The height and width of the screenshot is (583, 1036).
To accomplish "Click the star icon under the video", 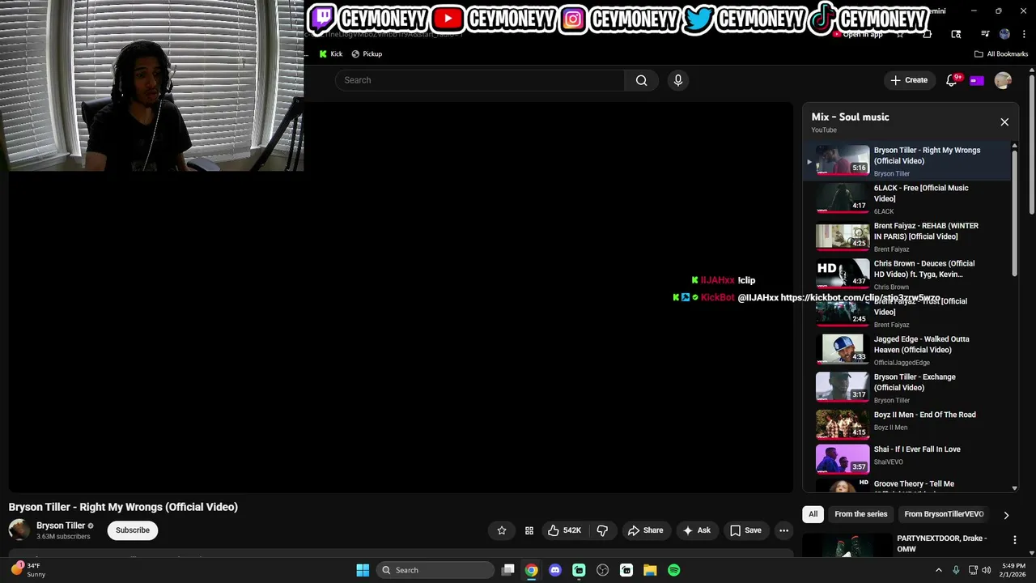I will tap(502, 530).
